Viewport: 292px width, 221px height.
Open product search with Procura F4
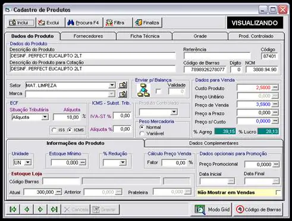tap(84, 23)
